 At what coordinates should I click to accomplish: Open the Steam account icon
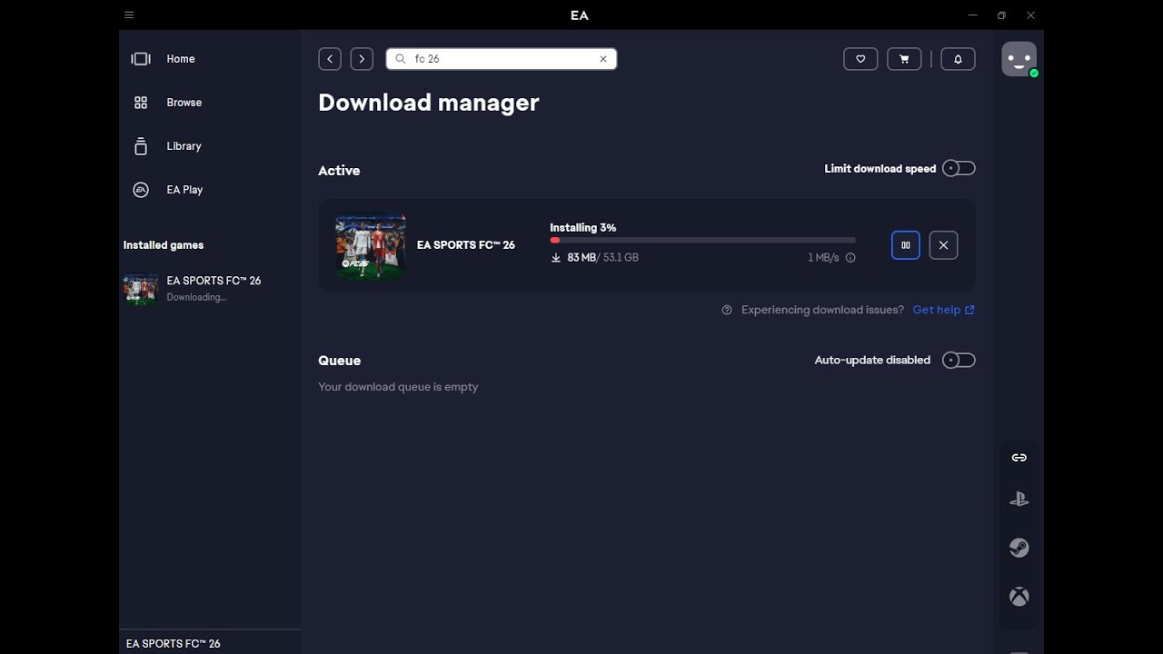click(x=1019, y=548)
